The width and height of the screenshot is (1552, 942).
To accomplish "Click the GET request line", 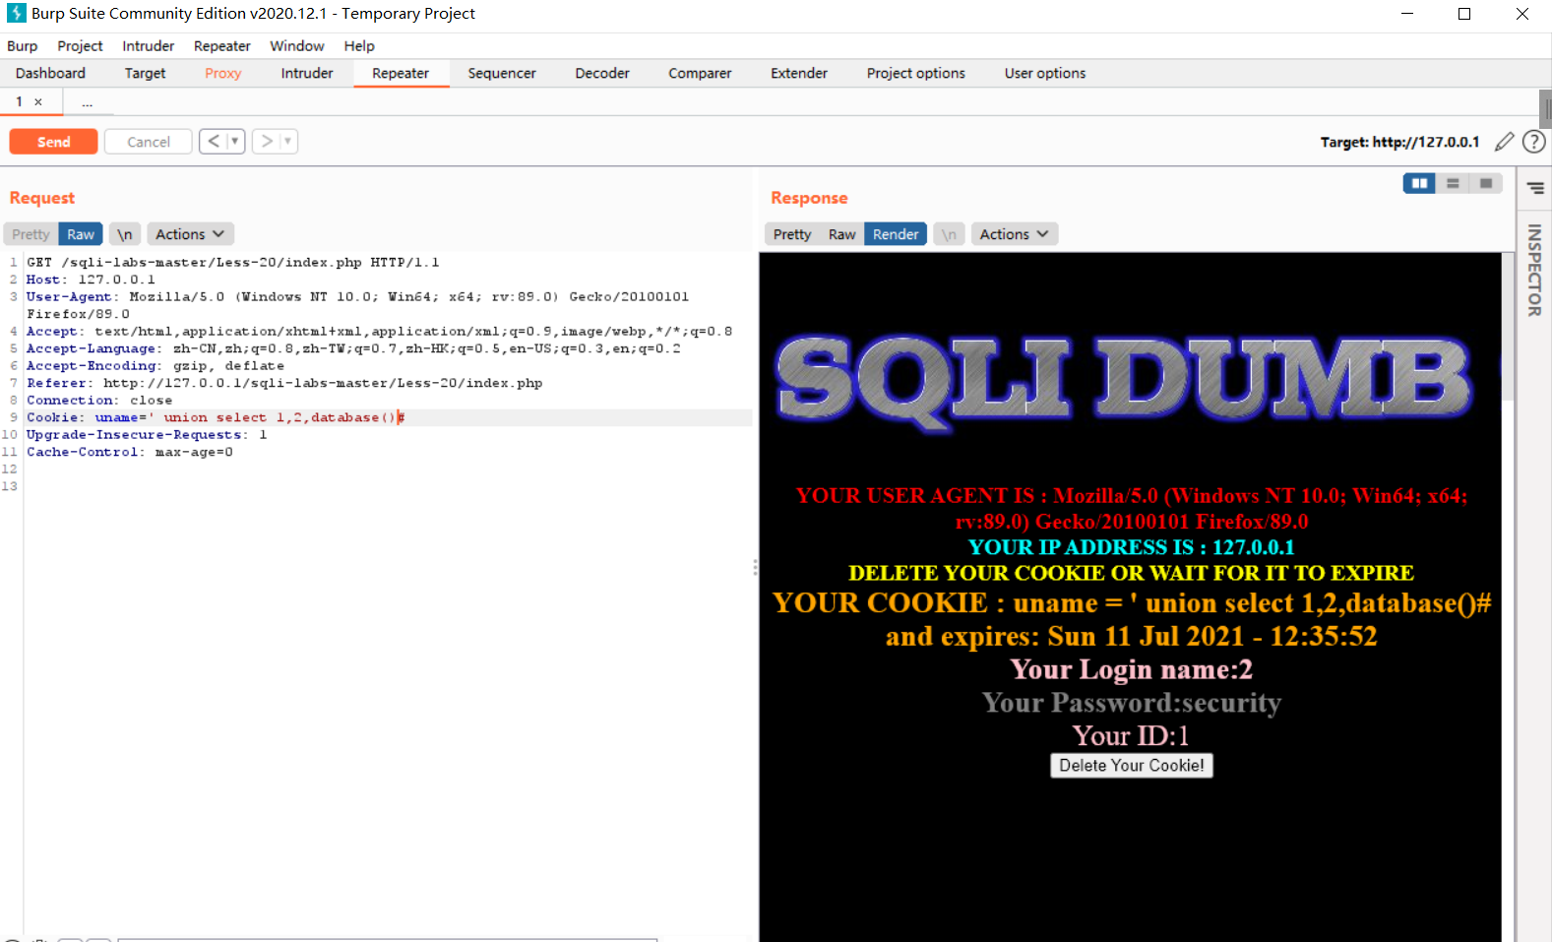I will click(232, 263).
